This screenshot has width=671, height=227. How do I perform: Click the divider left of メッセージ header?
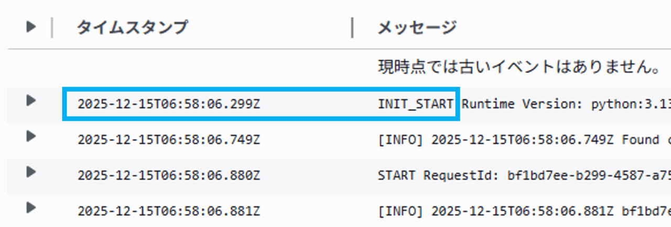(x=352, y=27)
